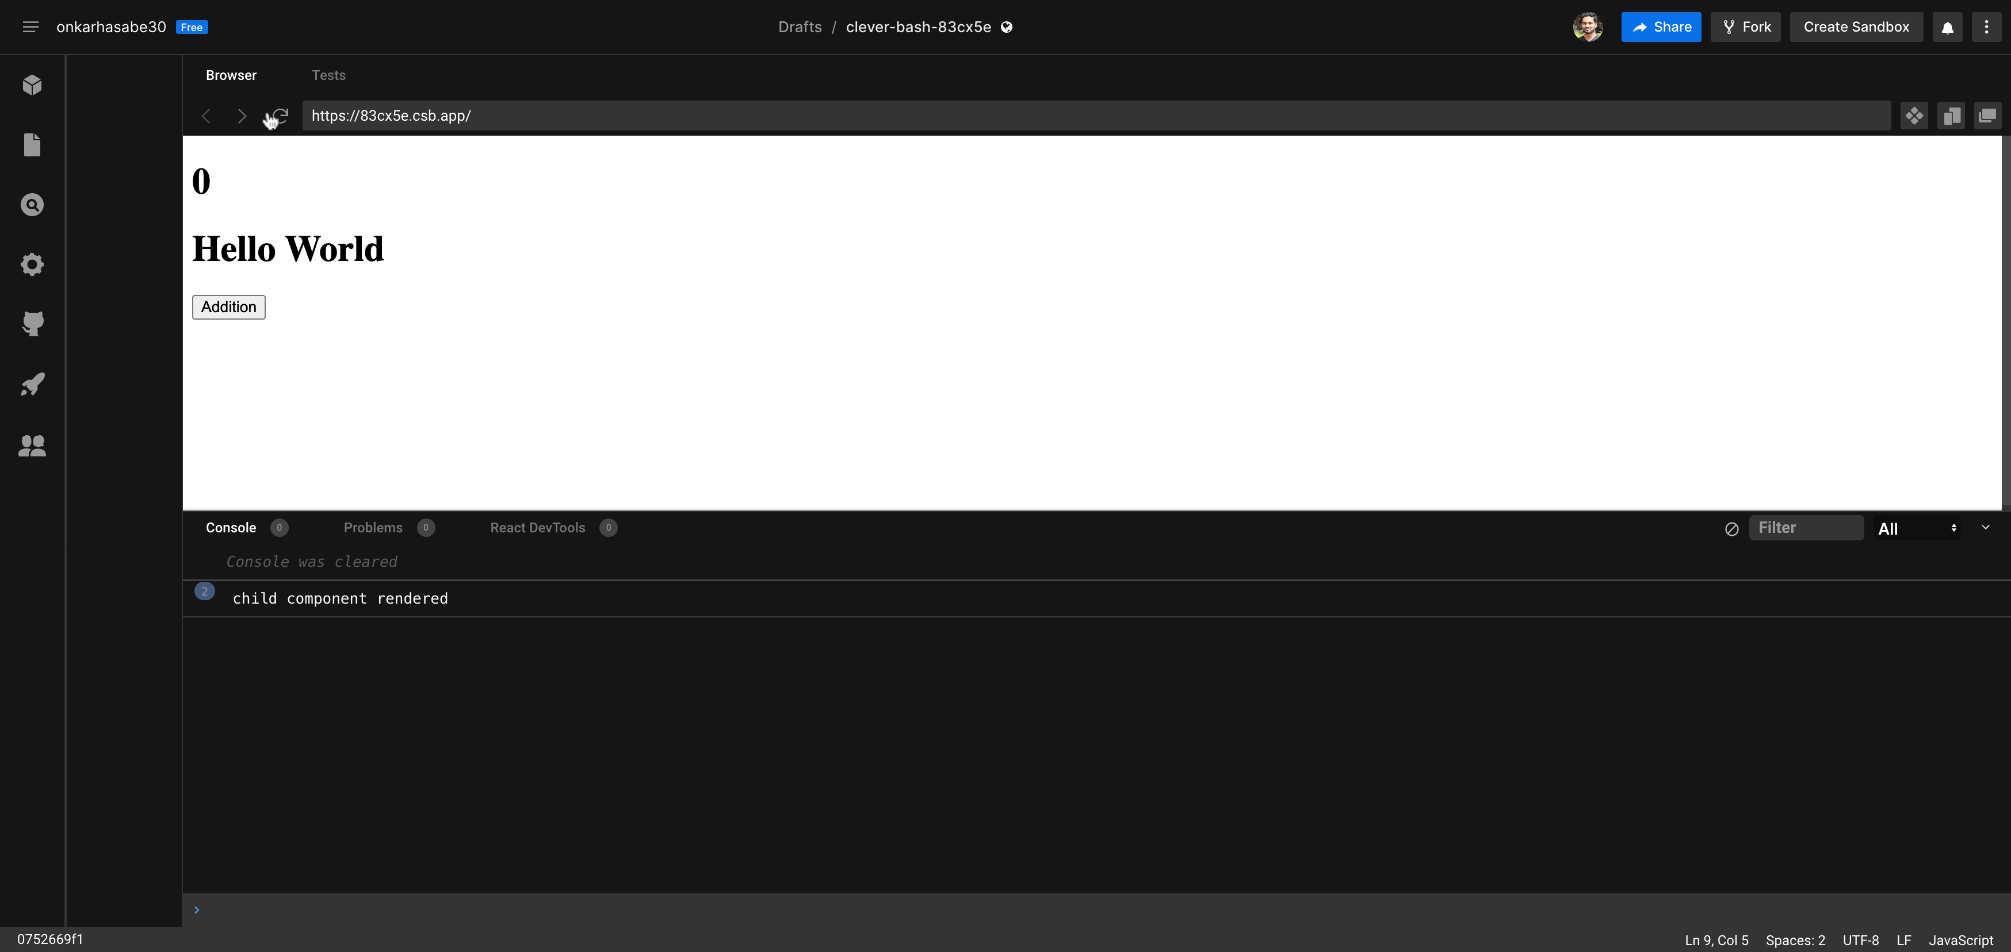
Task: Open notifications bell icon
Action: point(1947,28)
